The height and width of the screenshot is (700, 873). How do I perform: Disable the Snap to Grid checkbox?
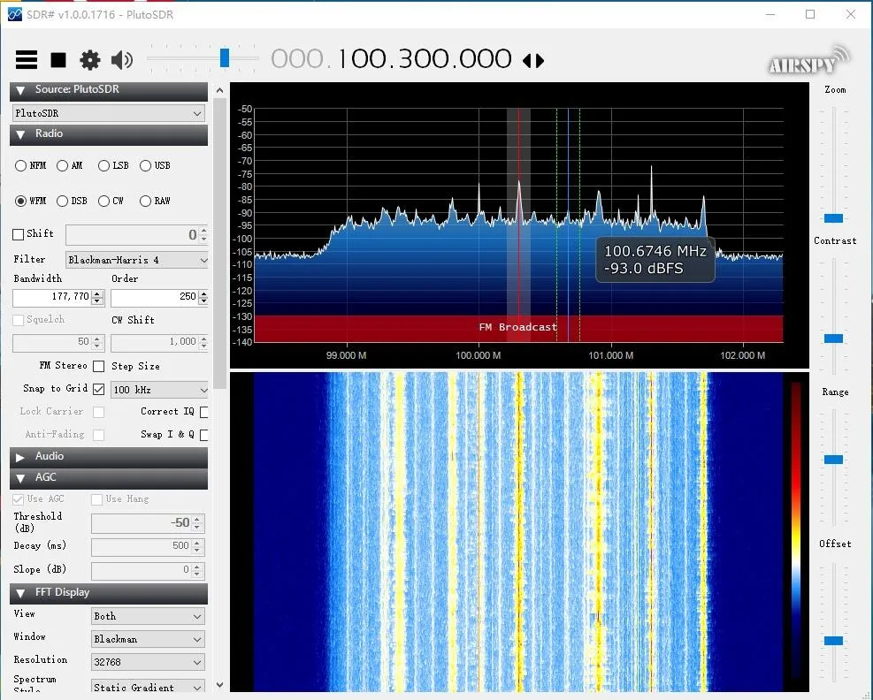tap(99, 389)
